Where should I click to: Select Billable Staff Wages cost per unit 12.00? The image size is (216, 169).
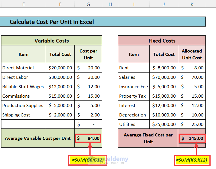88,86
